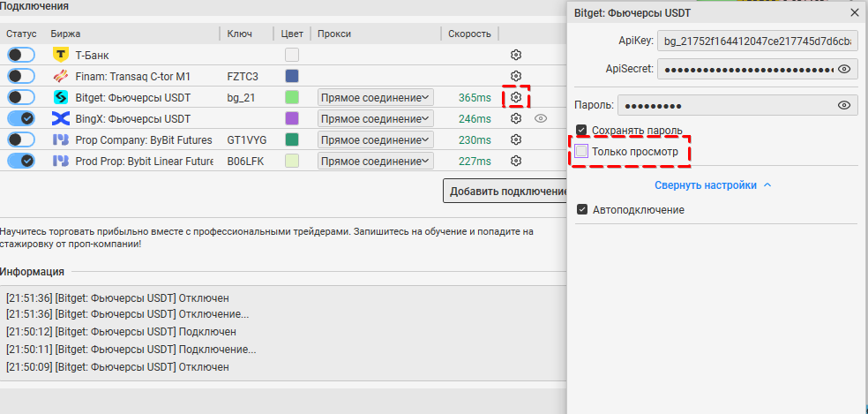Image resolution: width=868 pixels, height=414 pixels.
Task: Reveal ApiSecret with its eye icon
Action: (x=843, y=69)
